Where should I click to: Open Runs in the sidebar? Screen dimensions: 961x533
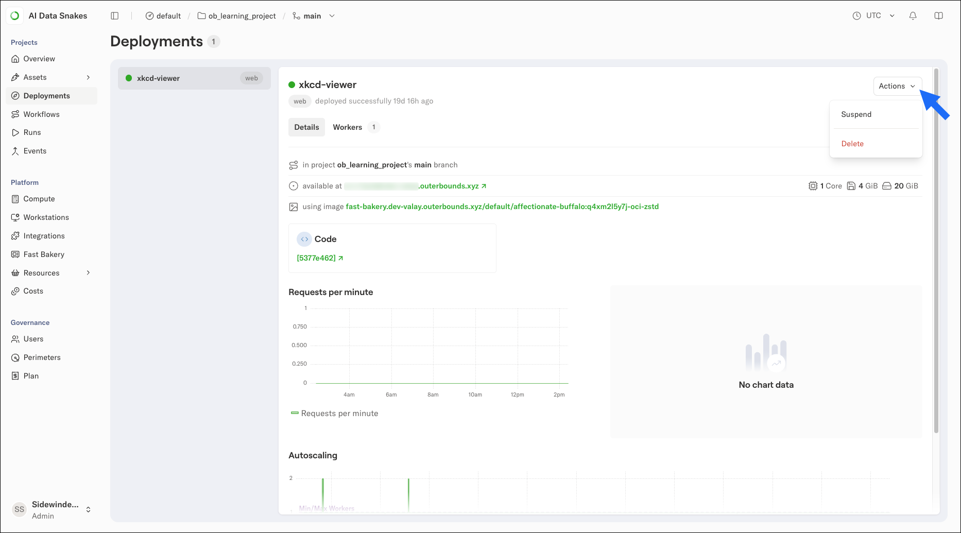click(x=52, y=132)
